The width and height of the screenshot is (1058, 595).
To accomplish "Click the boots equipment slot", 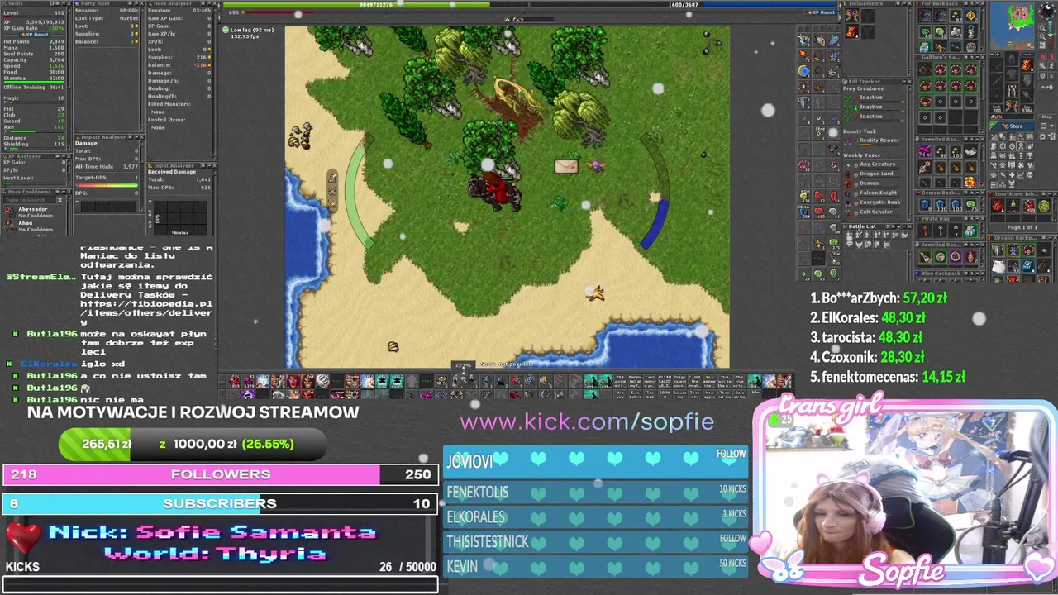I will 1012,105.
